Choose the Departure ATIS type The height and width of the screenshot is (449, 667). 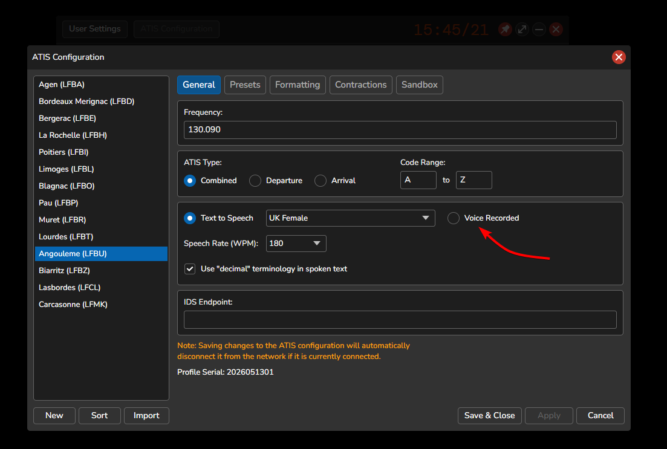(x=255, y=181)
